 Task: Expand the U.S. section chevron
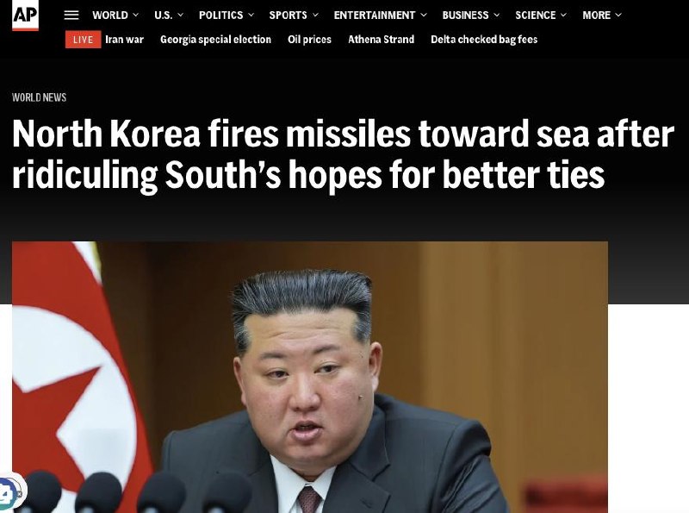(x=180, y=15)
